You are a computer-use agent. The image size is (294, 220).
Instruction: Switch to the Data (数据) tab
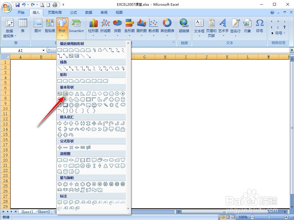coord(89,13)
